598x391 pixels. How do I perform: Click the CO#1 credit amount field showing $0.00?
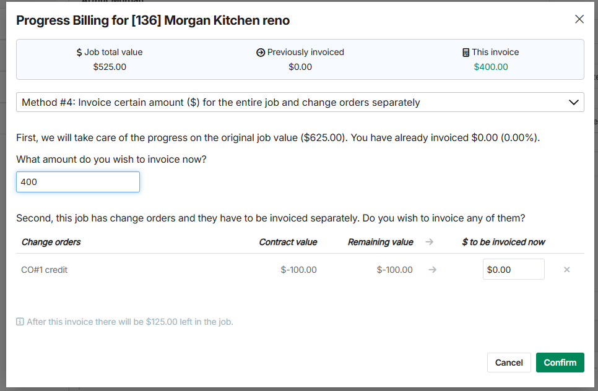[x=513, y=270]
